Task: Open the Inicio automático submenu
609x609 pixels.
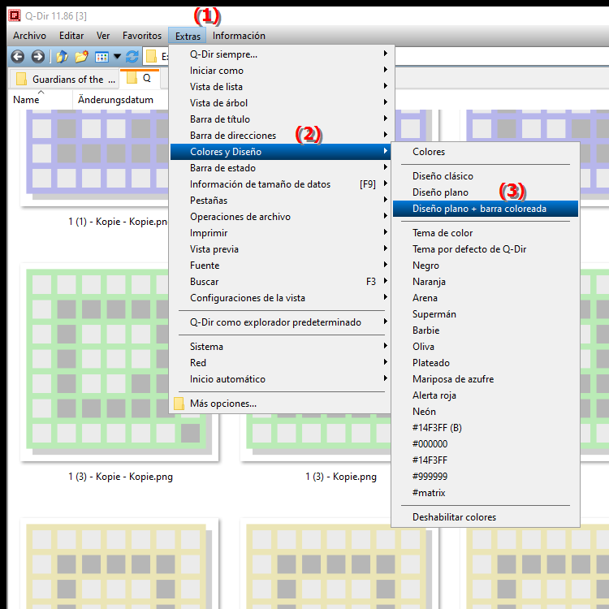Action: pos(280,379)
